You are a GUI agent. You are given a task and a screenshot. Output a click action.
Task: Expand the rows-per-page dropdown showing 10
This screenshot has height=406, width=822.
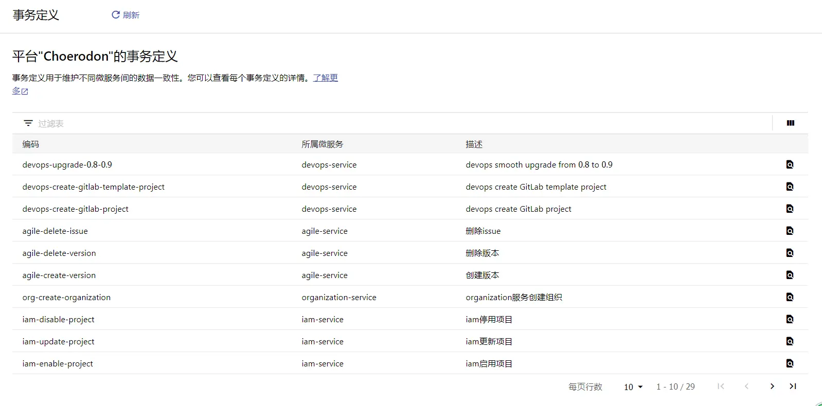click(x=633, y=387)
